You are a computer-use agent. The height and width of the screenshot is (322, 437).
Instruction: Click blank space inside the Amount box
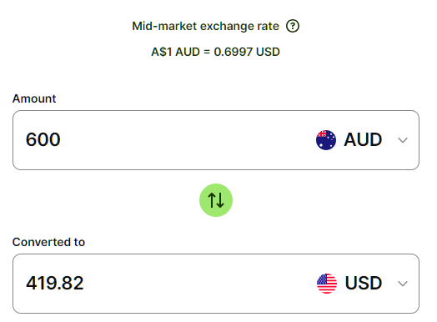187,140
